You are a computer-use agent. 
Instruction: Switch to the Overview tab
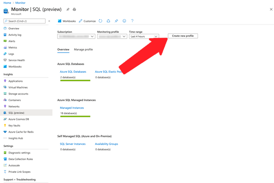63,49
